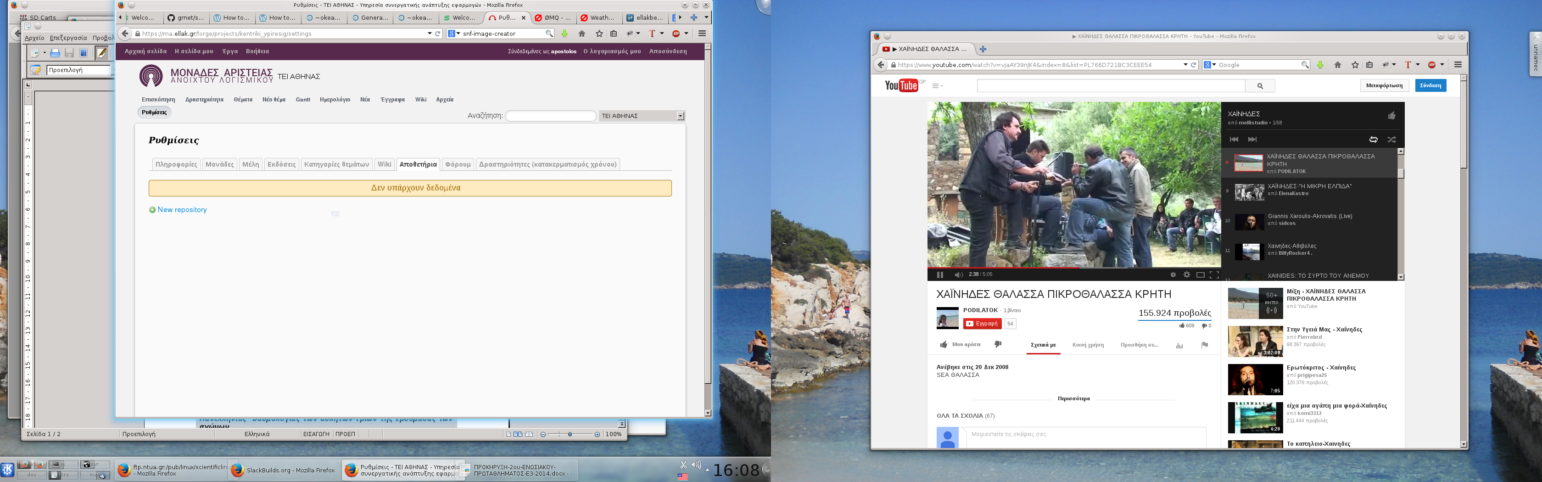Screen dimensions: 1542x482
Task: Click the New repository link
Action: (x=182, y=210)
